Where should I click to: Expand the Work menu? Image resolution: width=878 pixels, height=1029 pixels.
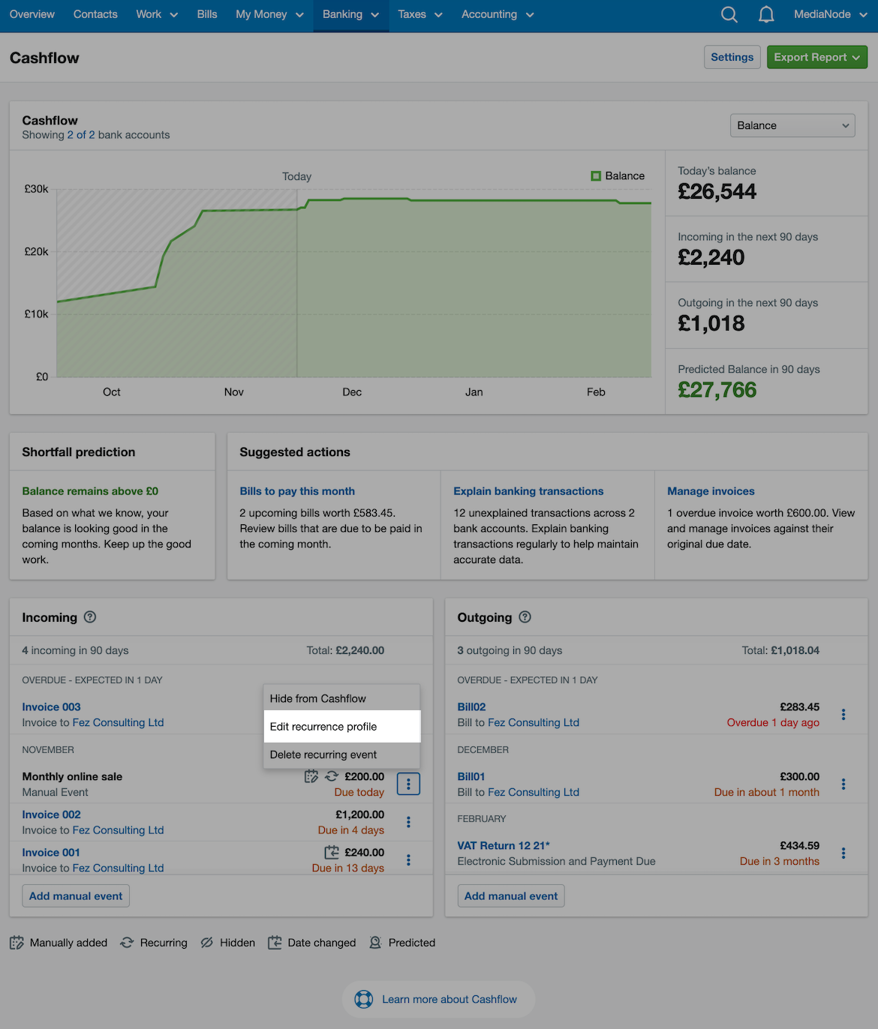[157, 14]
